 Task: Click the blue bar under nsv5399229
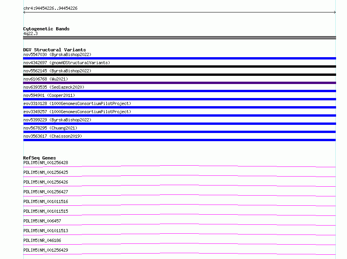point(179,124)
